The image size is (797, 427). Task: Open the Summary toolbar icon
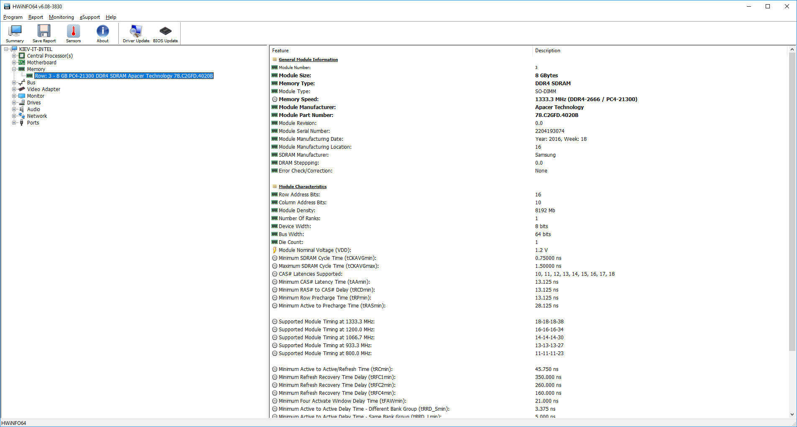pos(15,33)
